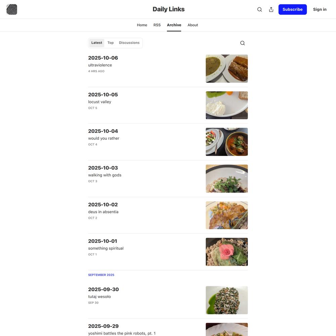This screenshot has height=336, width=336.
Task: Click the 2025-10-04 post thumbnail
Action: click(x=227, y=142)
